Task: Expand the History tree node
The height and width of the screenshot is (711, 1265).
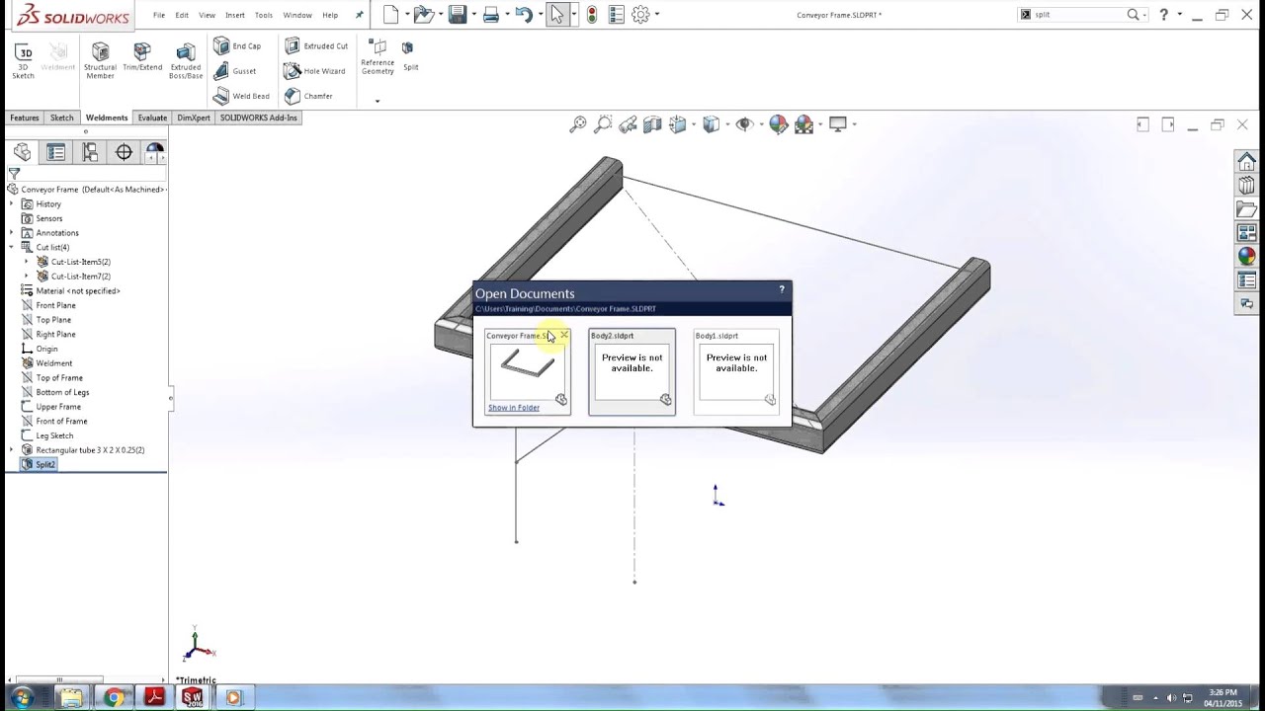Action: [x=12, y=204]
